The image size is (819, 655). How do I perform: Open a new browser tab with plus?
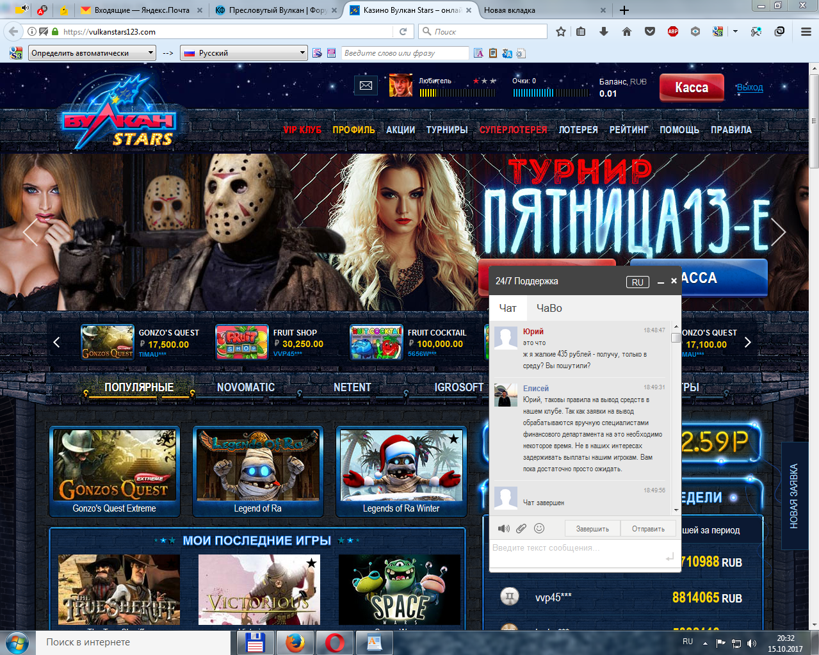624,10
